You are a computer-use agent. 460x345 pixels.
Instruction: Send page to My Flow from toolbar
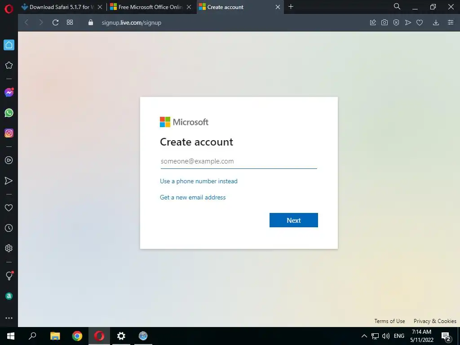click(408, 22)
